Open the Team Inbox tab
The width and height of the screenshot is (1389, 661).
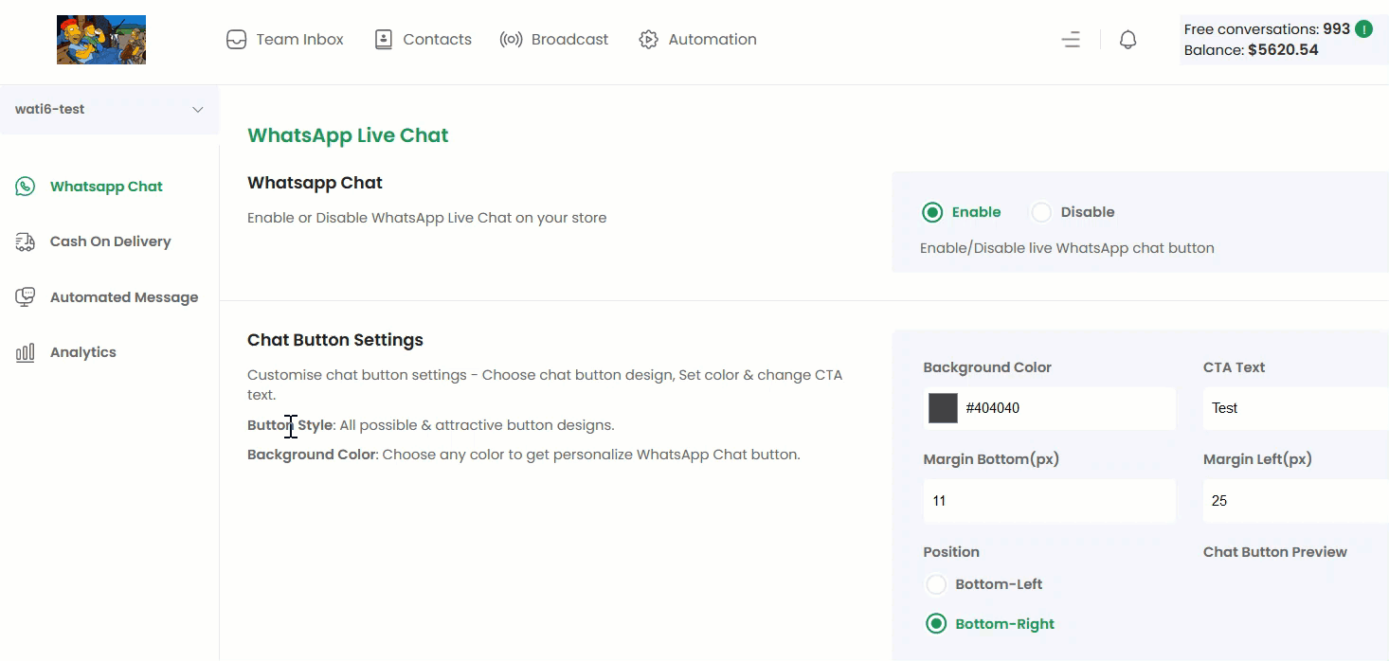coord(284,40)
